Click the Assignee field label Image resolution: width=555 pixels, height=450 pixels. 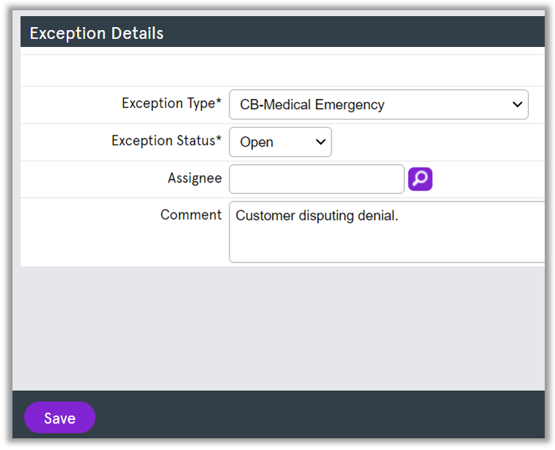194,178
